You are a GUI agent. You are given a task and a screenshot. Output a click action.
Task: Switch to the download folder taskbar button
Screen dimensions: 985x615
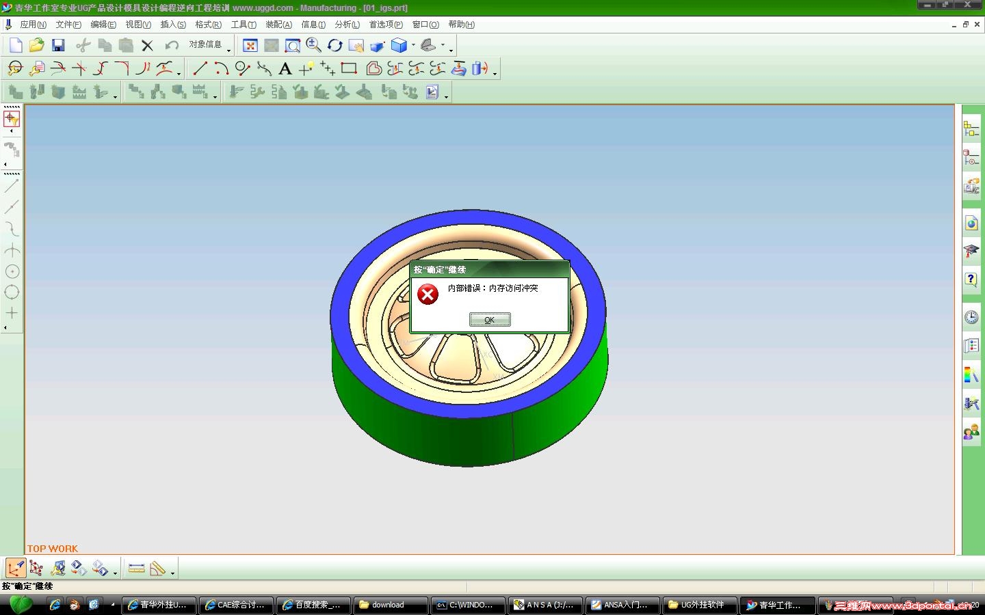click(x=391, y=605)
